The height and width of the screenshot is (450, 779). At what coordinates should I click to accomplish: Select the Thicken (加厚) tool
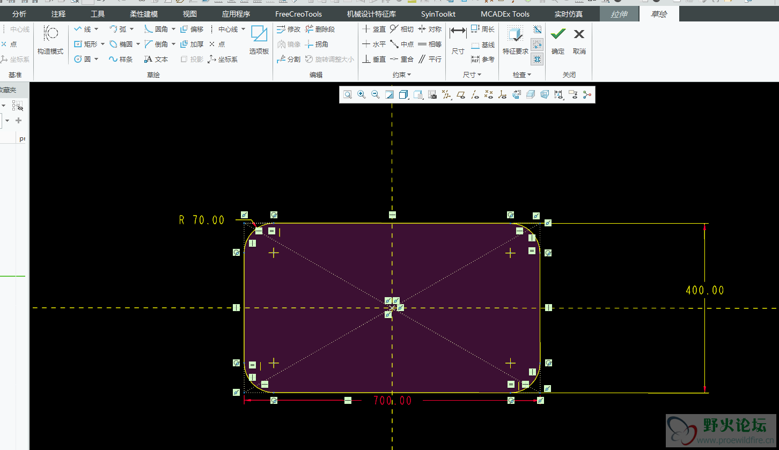tap(192, 44)
